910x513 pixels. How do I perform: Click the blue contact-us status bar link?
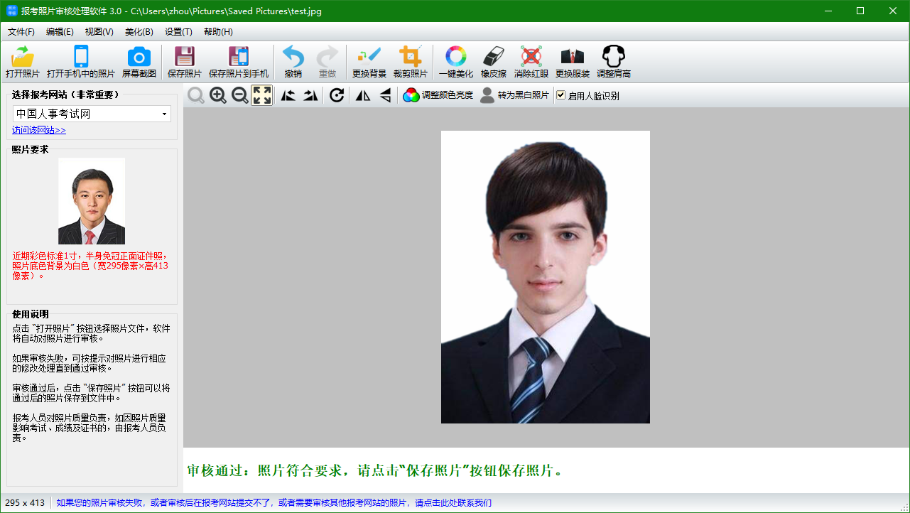[274, 503]
